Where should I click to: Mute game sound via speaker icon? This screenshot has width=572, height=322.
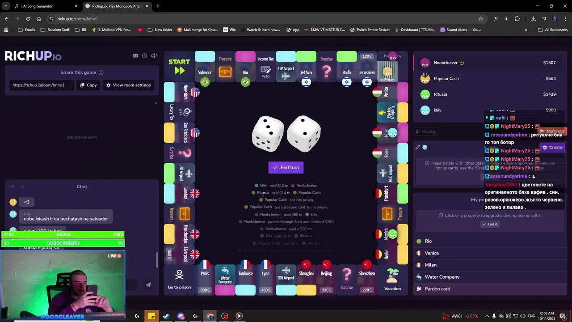154,56
